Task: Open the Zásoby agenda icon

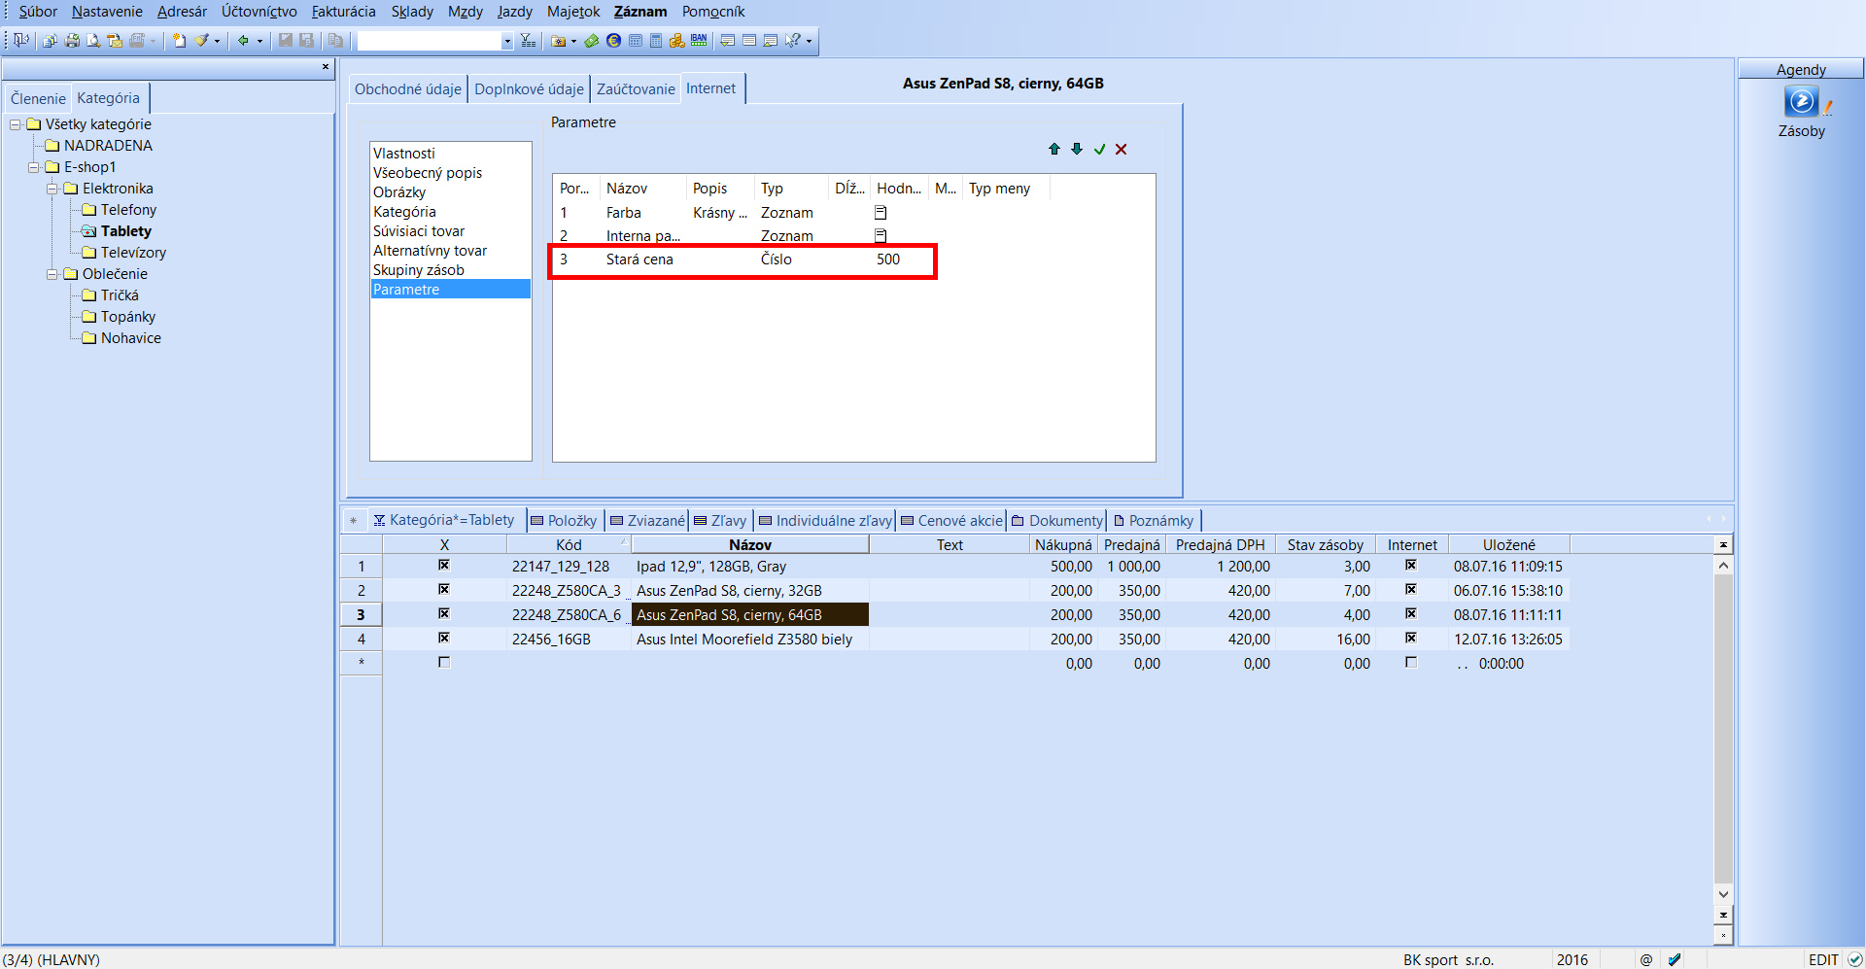Action: click(x=1802, y=101)
